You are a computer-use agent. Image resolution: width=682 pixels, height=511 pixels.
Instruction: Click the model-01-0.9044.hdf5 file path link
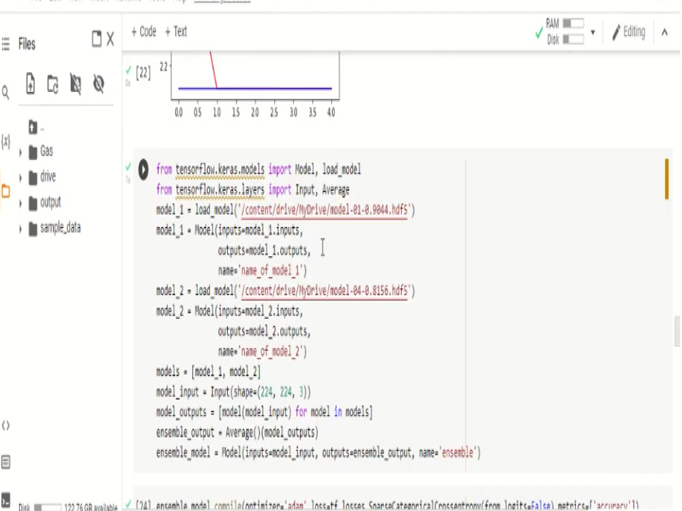[325, 211]
